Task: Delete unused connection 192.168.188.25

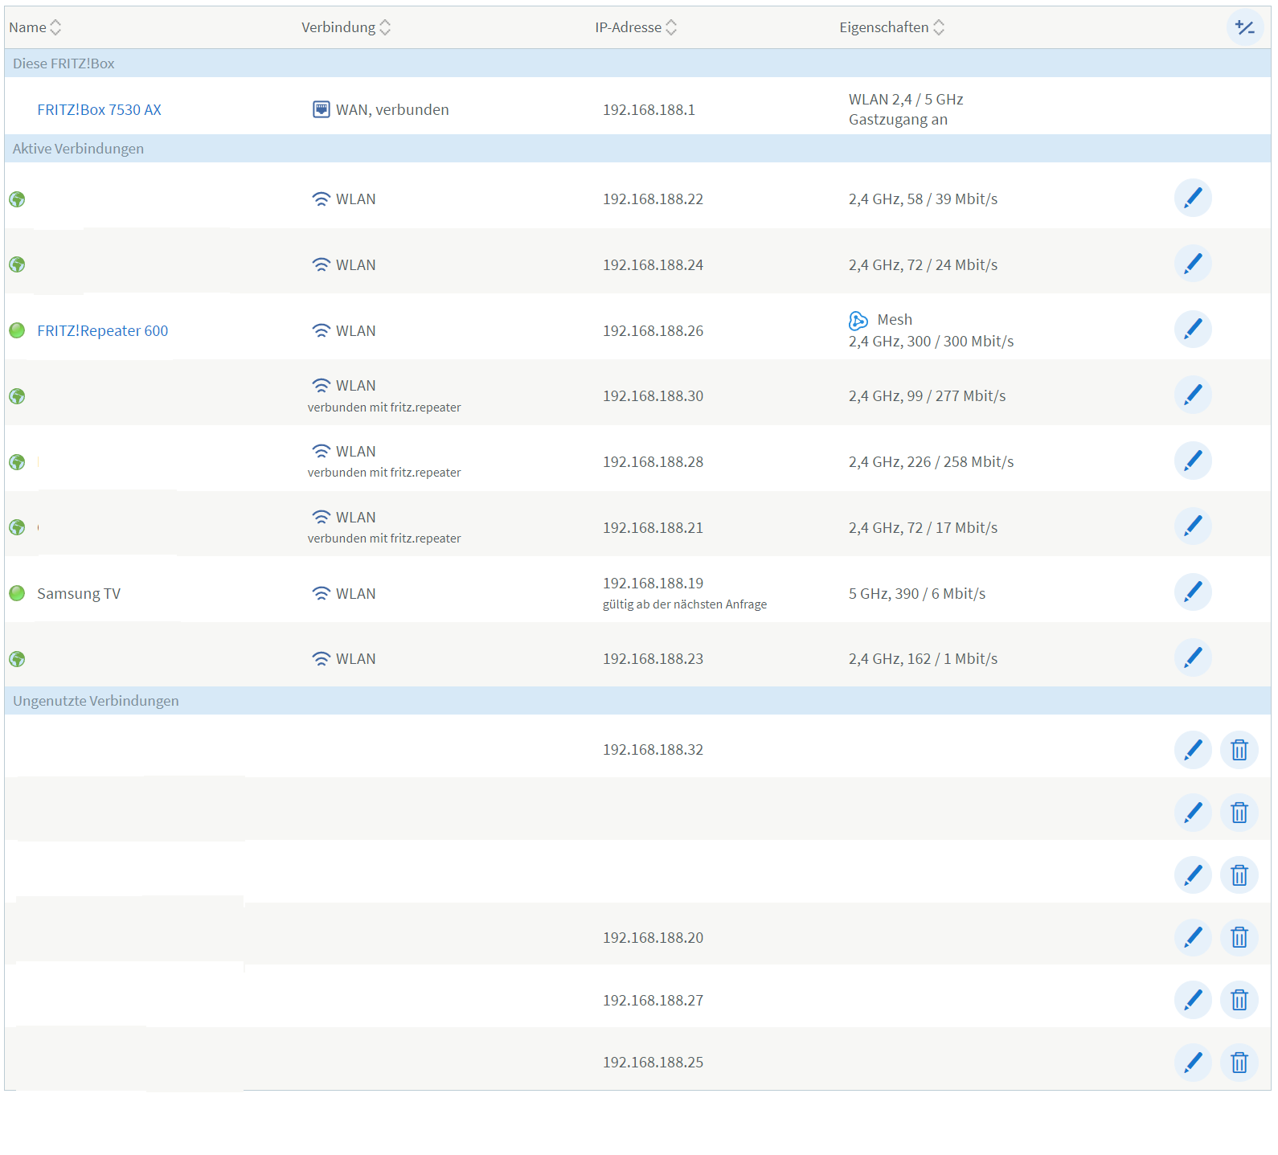Action: coord(1239,1063)
